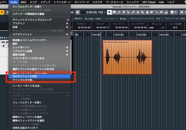
Task: Toggle フェーズを反転 オフ value
Action: [x=175, y=27]
